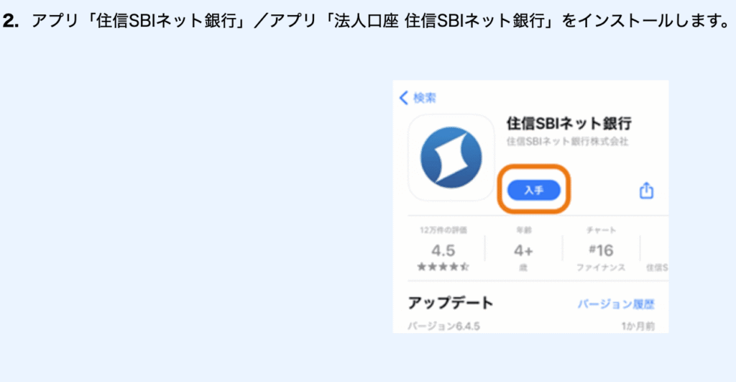Click the バージョン6.4.5 text
Image resolution: width=736 pixels, height=382 pixels.
pos(443,326)
